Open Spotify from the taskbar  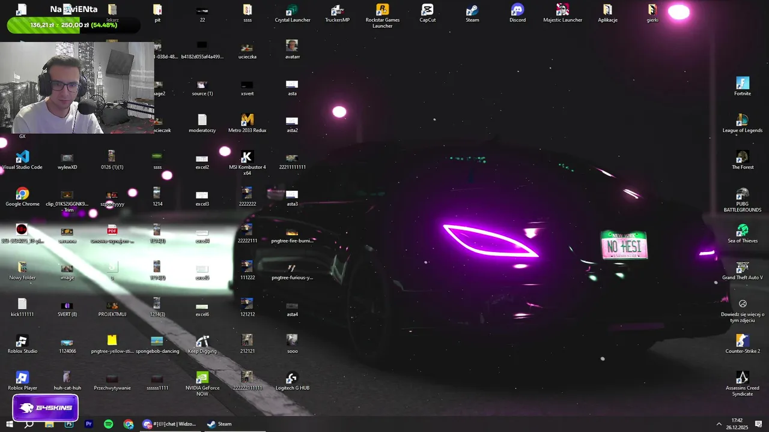tap(109, 424)
